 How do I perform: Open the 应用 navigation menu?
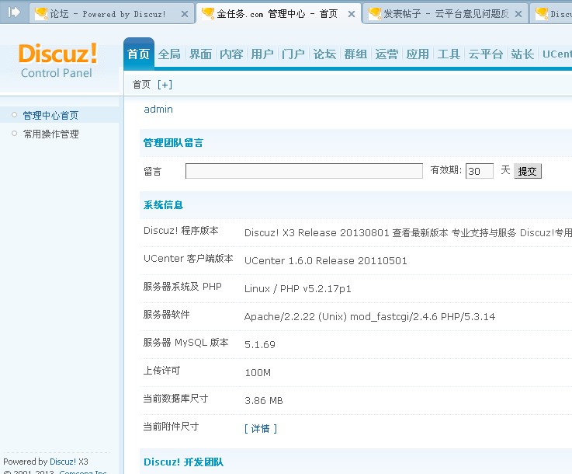(x=418, y=54)
